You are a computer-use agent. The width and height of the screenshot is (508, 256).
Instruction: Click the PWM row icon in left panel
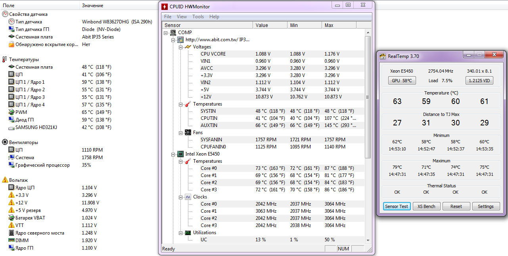(11, 112)
